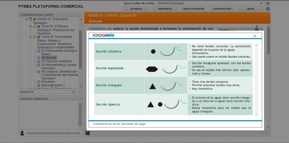The width and height of the screenshot is (289, 143).
Task: Expand the Tema 01 tree node
Action: click(30, 26)
